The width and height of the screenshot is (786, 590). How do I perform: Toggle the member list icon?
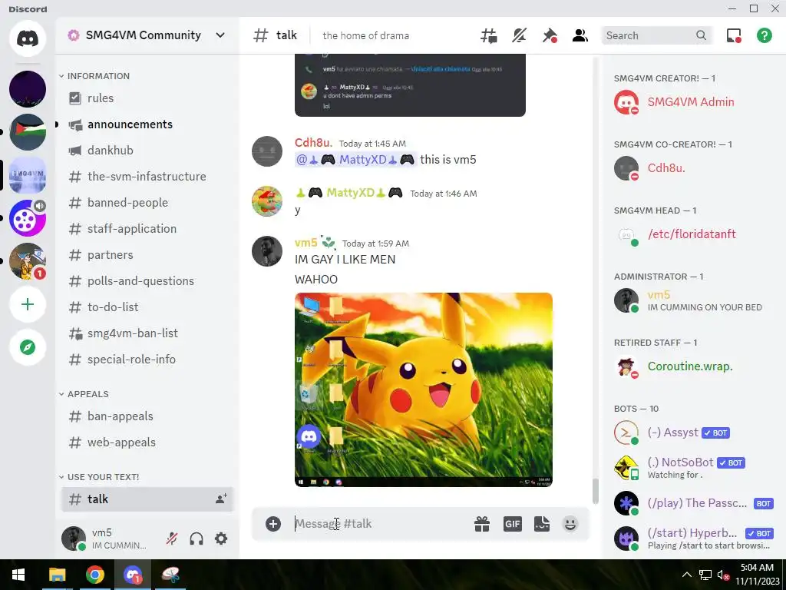tap(580, 35)
